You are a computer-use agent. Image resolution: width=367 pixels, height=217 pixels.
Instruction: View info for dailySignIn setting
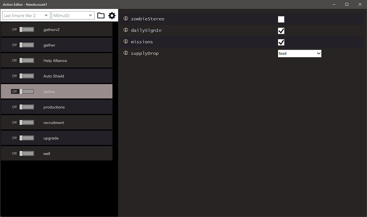(125, 30)
